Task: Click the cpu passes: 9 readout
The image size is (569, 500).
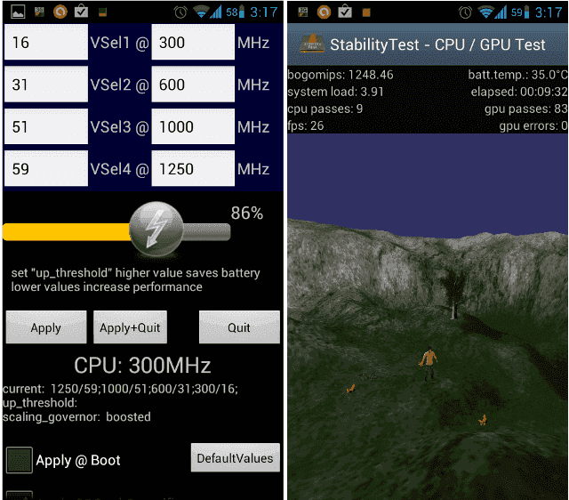Action: 325,109
